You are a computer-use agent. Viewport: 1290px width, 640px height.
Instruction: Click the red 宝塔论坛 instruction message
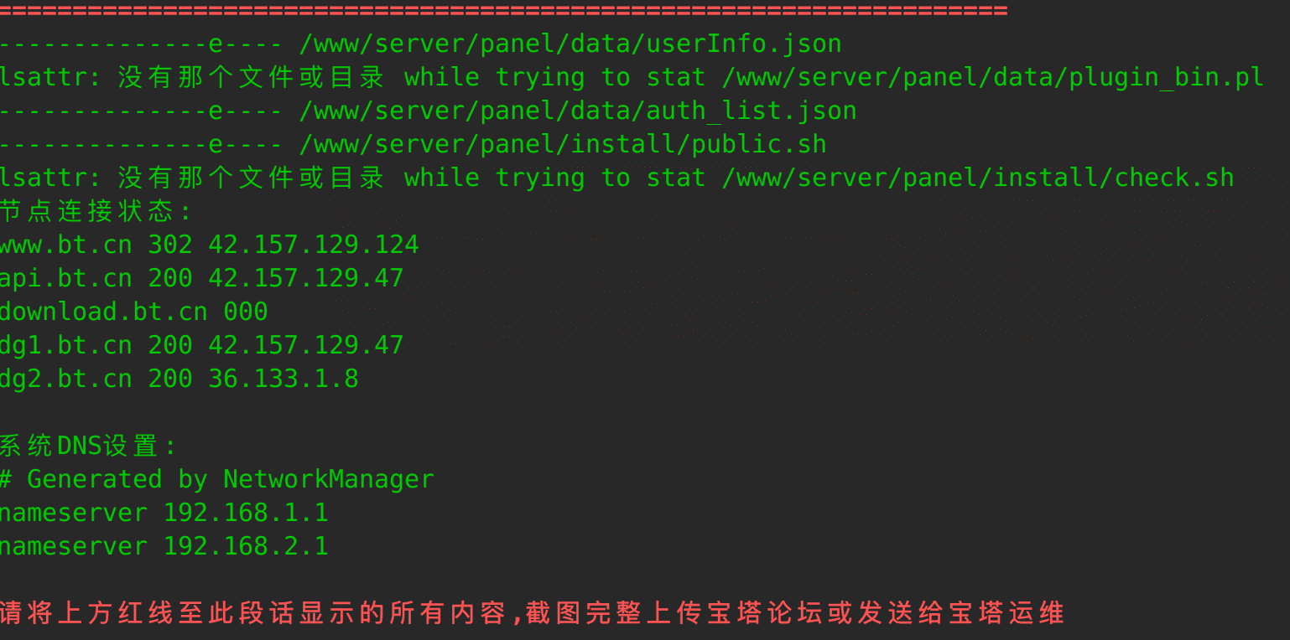tap(531, 613)
